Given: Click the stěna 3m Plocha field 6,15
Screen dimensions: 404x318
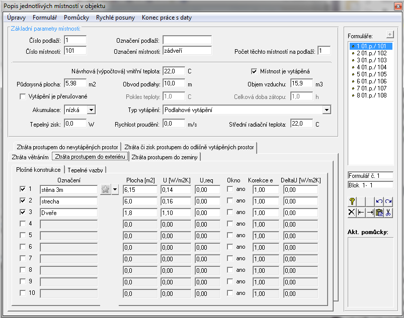Looking at the screenshot, I should (140, 190).
